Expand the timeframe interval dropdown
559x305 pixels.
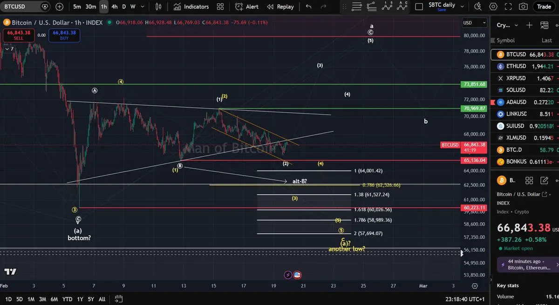click(x=142, y=7)
